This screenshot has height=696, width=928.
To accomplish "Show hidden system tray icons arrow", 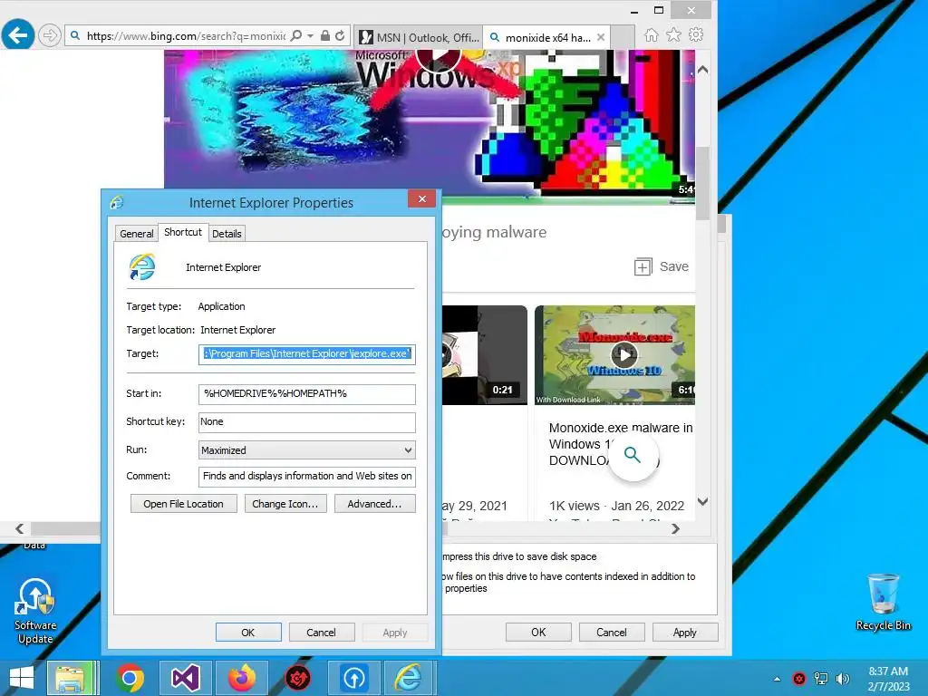I will (777, 679).
